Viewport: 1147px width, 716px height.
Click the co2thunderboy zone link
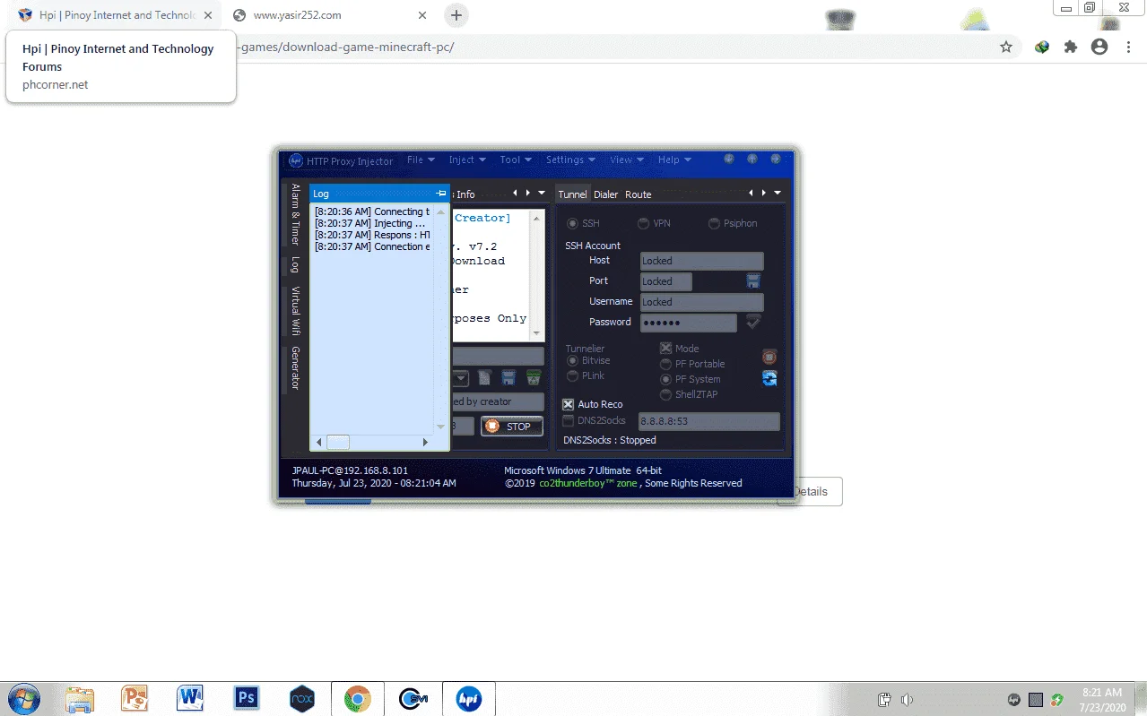click(588, 483)
